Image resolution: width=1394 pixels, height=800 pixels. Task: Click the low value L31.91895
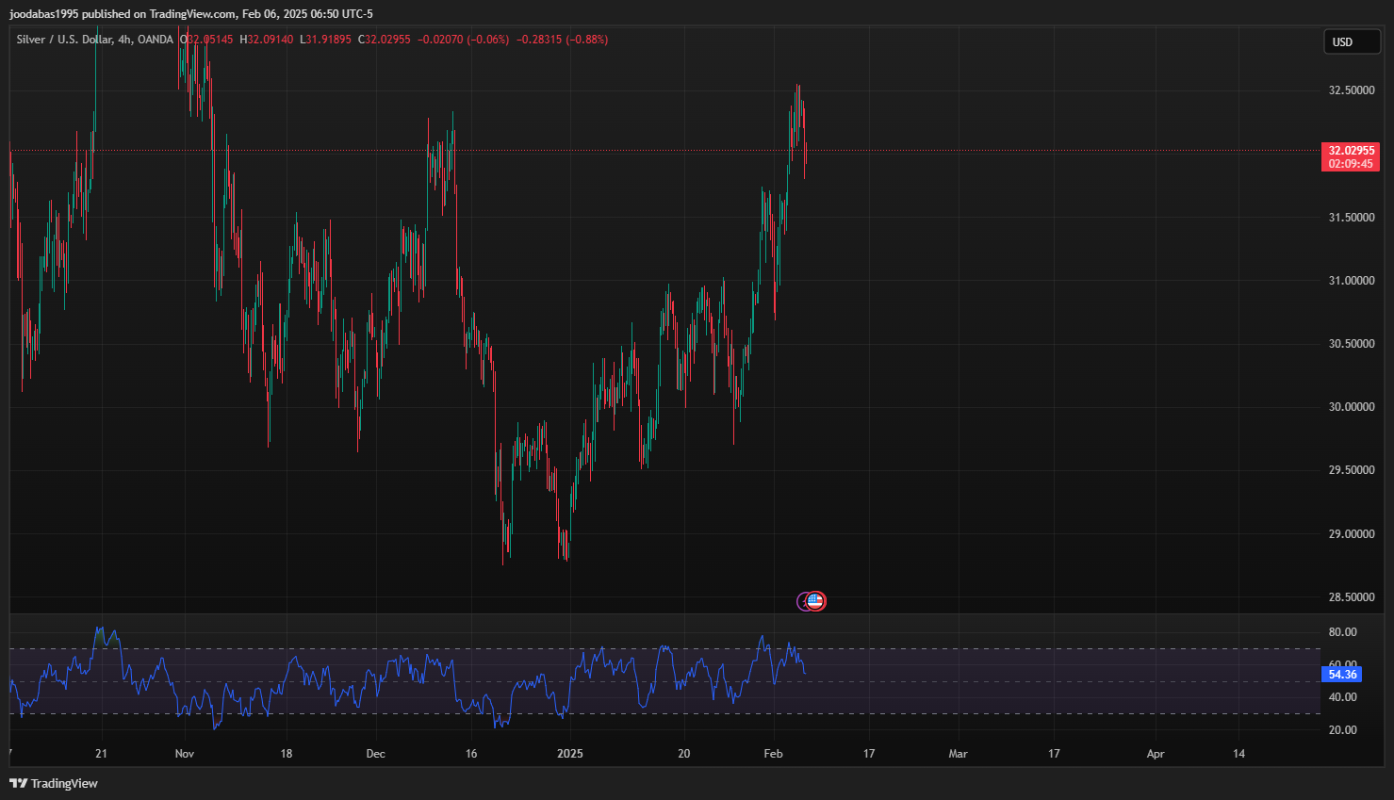click(325, 40)
